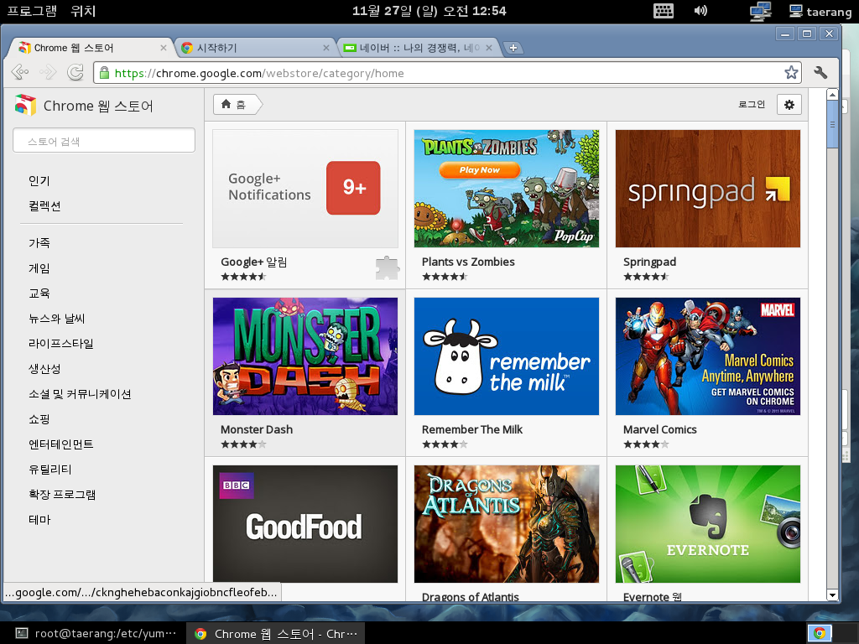Click the Plants vs Zombies title text

pos(468,262)
